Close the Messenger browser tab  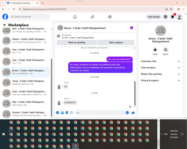tap(37, 3)
